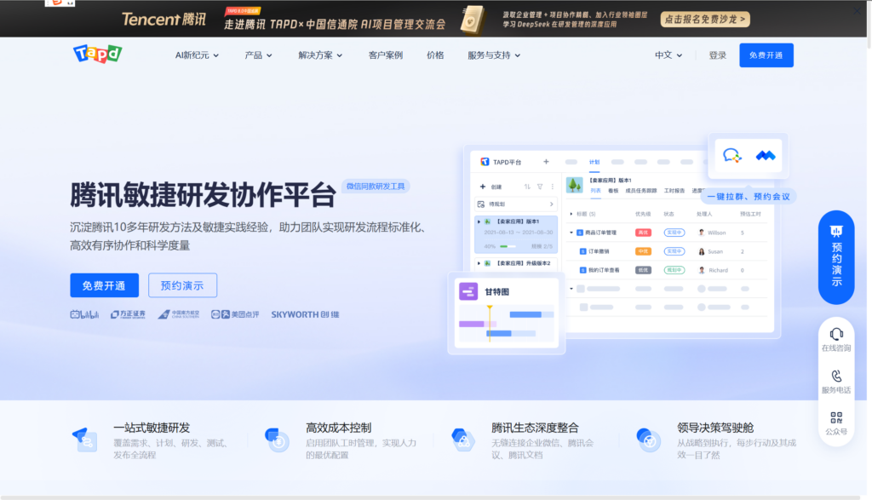
Task: Click the 腾讯生态深度整合 feature icon
Action: [x=462, y=440]
